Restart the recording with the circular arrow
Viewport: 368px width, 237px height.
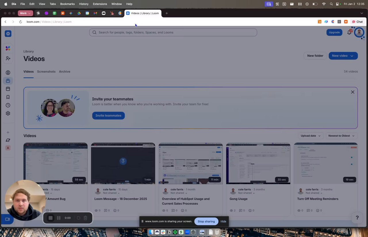[78, 218]
